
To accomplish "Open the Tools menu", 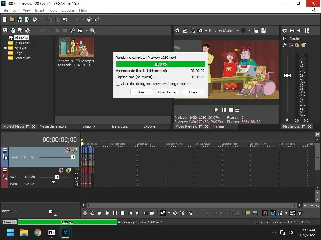I will pos(53,10).
